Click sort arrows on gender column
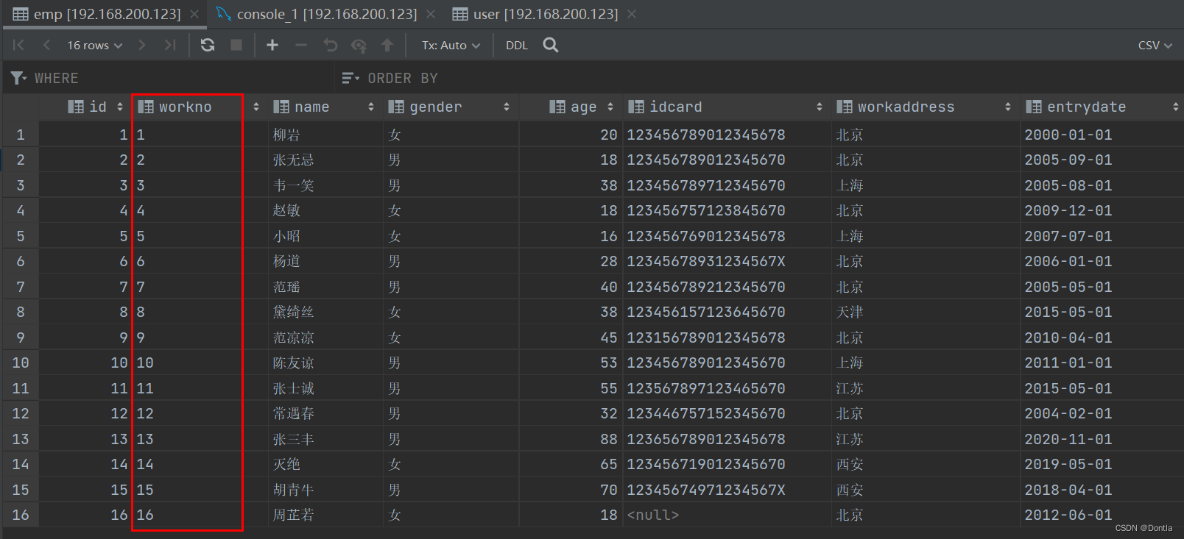This screenshot has height=539, width=1184. click(507, 107)
